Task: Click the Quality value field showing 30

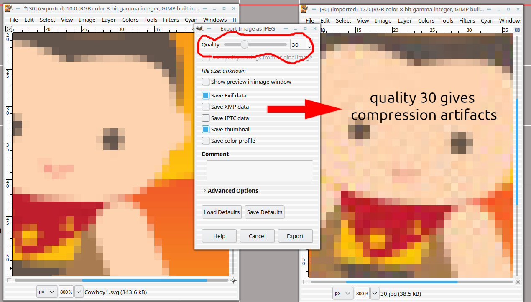Action: (x=299, y=45)
